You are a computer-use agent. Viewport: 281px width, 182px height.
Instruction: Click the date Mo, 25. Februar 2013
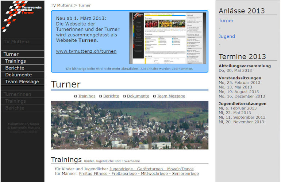point(239,83)
